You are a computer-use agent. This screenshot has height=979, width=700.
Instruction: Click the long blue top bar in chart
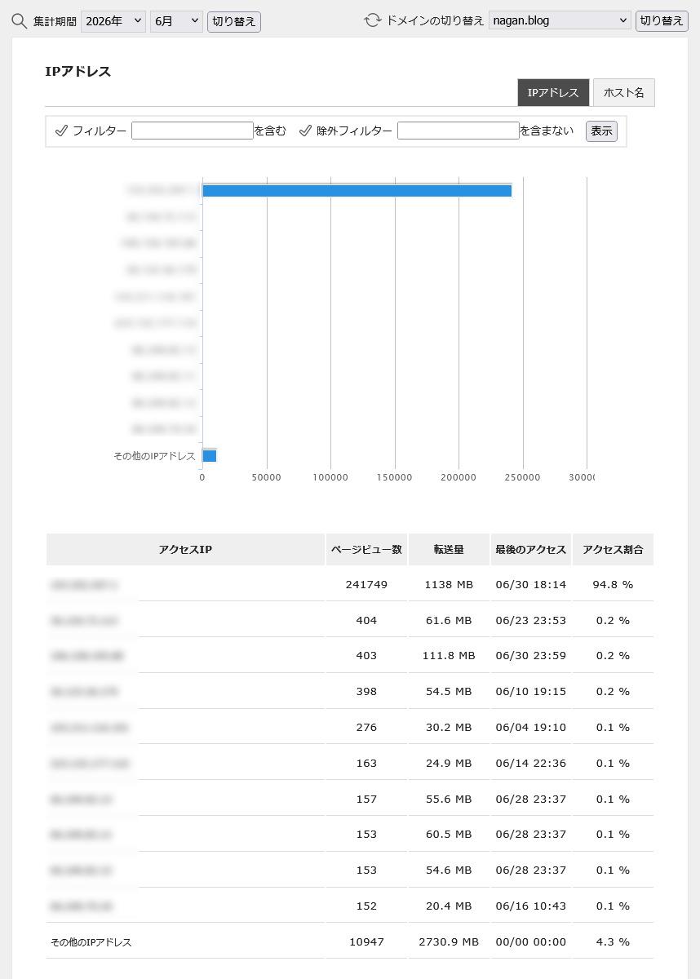pyautogui.click(x=357, y=191)
